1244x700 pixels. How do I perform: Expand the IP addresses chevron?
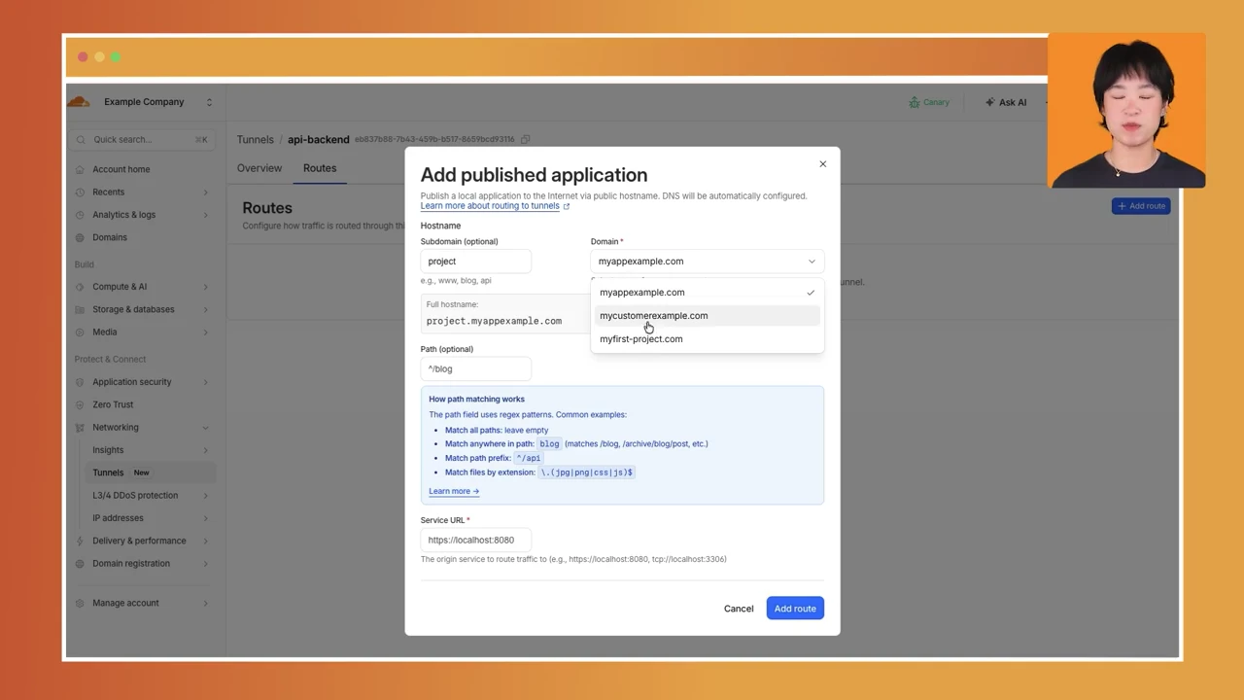(205, 518)
